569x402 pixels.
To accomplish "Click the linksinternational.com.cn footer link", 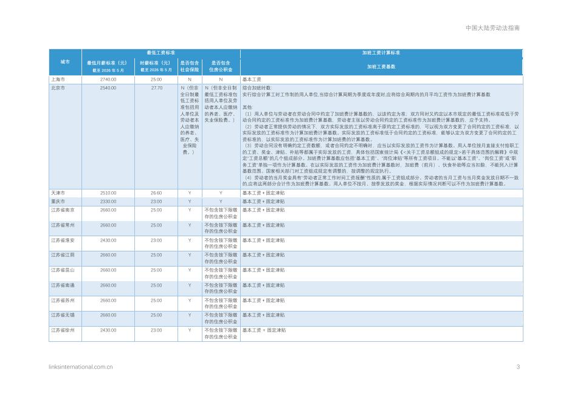I will (81, 367).
